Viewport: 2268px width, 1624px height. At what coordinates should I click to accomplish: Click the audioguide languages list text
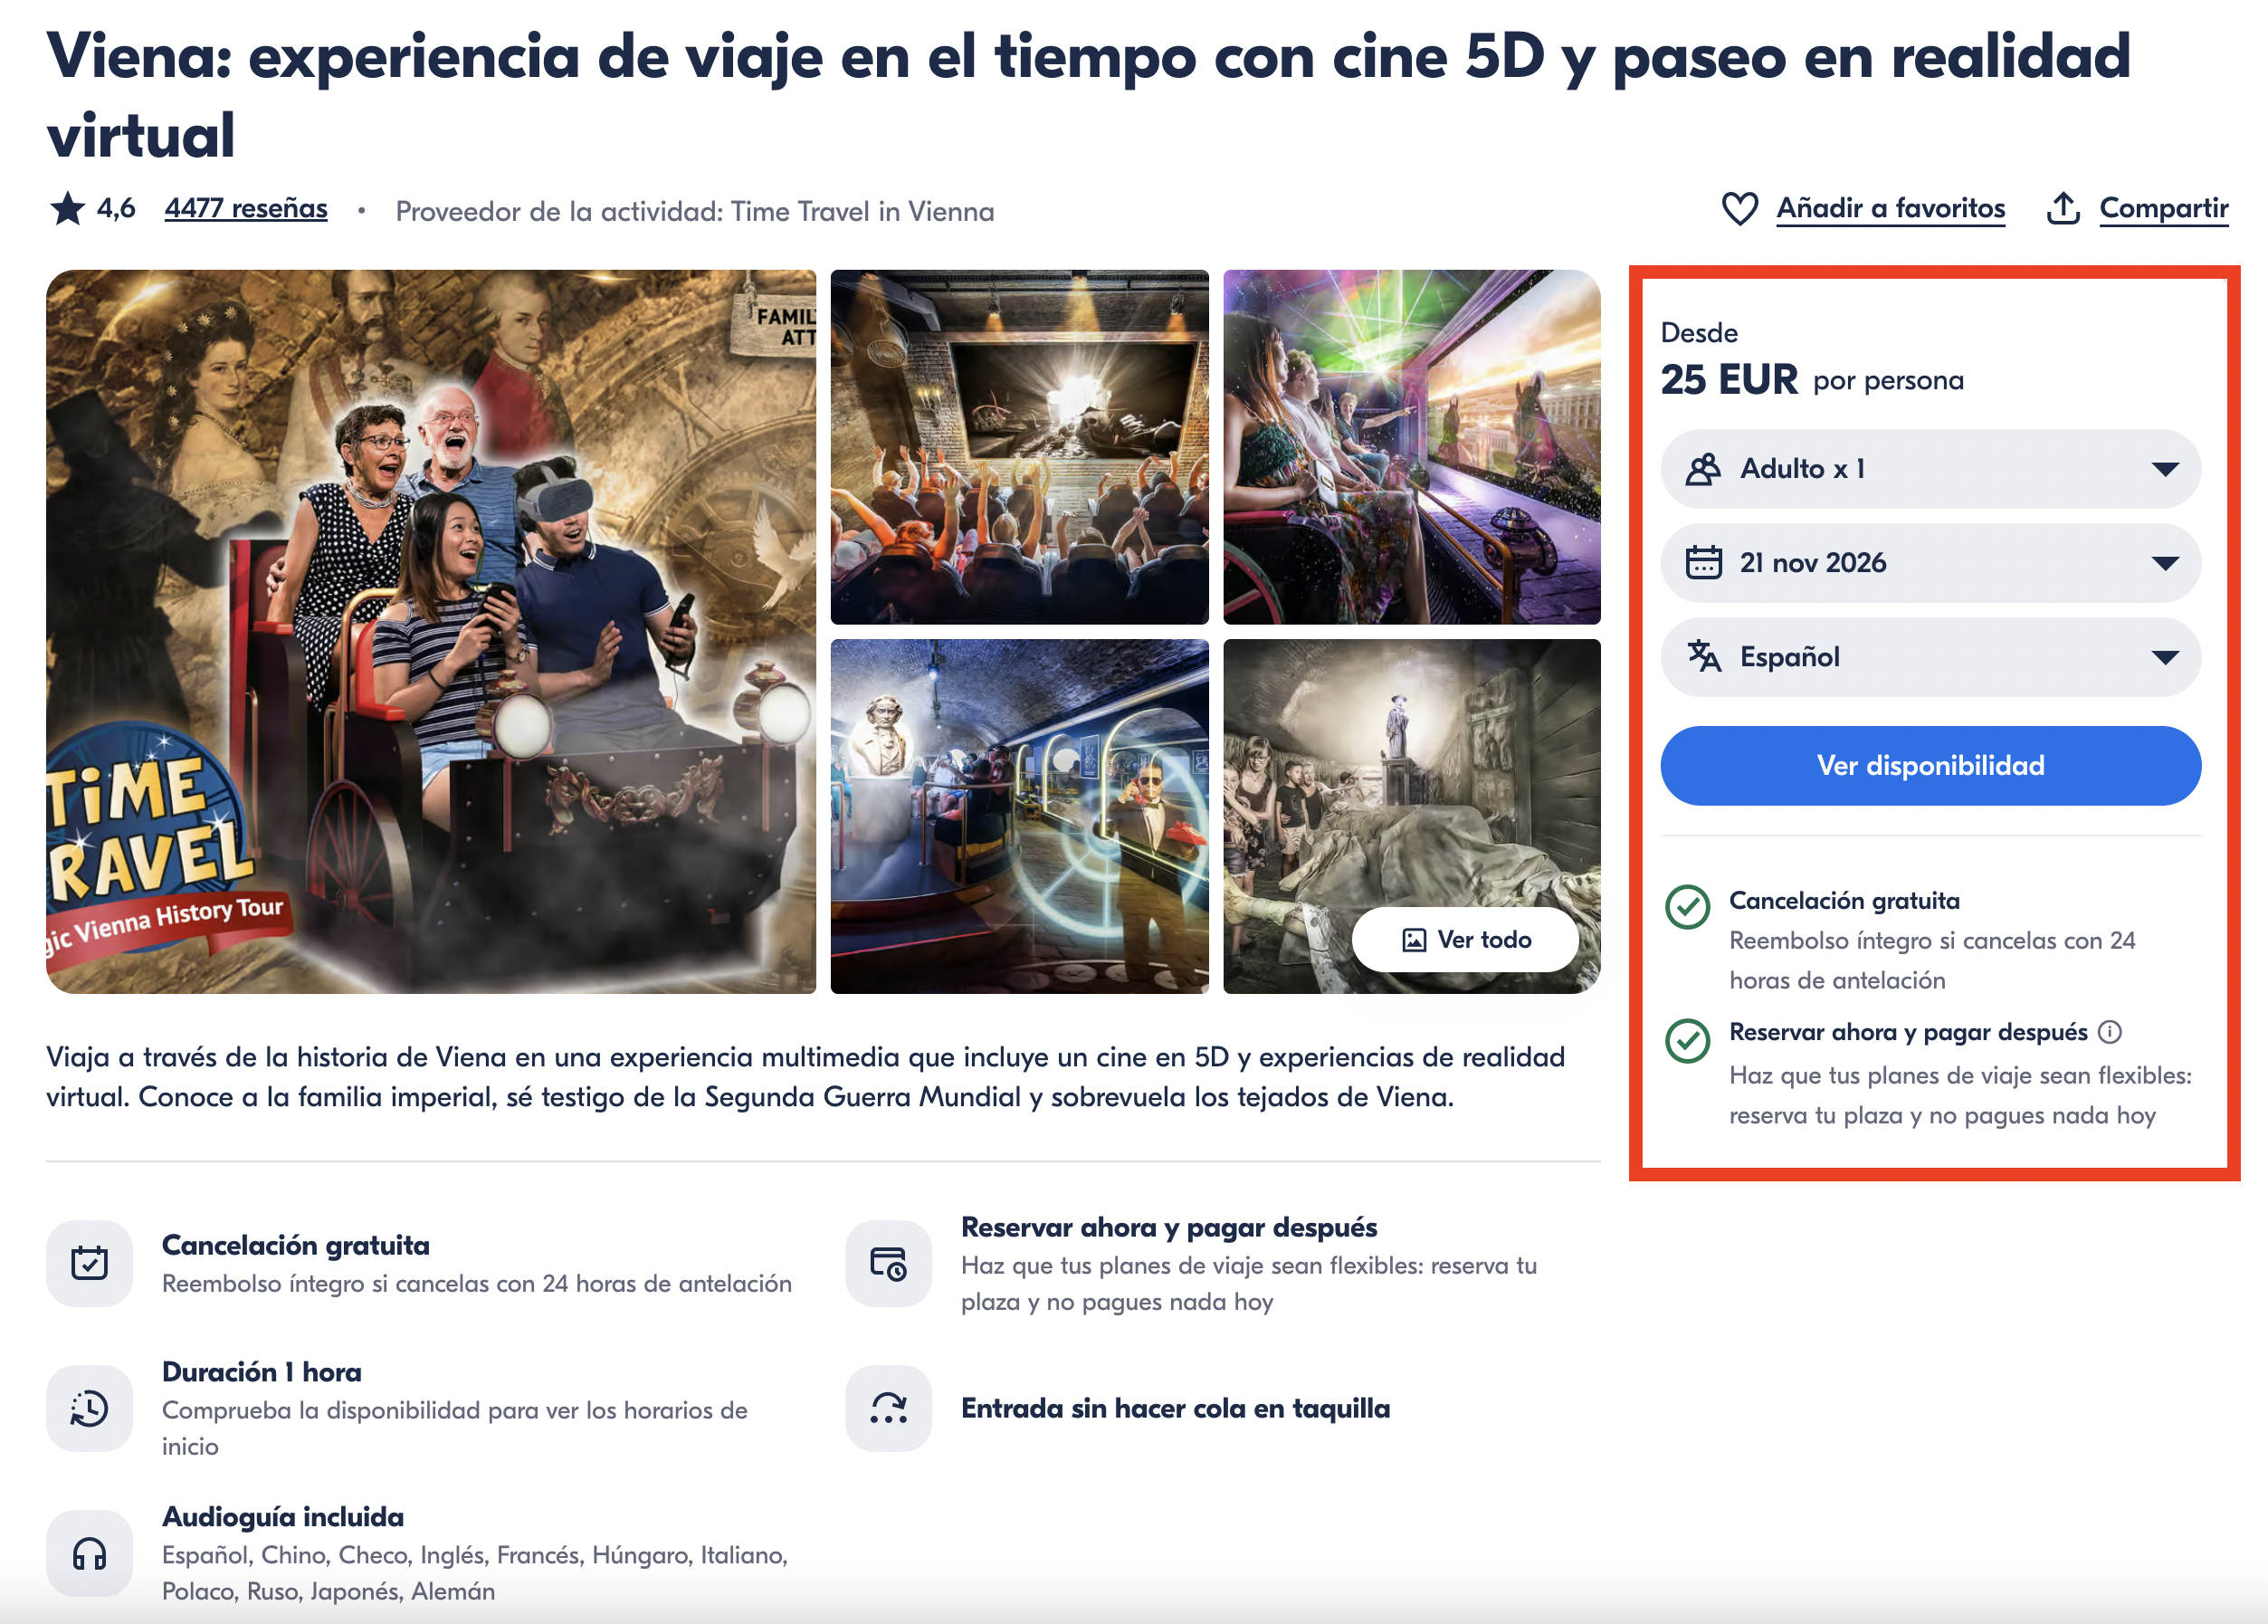(475, 1573)
